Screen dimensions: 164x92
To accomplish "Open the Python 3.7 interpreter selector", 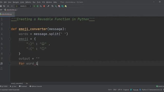I will pyautogui.click(x=152, y=90).
